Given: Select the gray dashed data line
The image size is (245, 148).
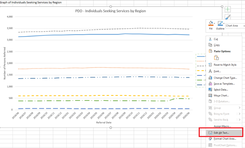Looking at the screenshot, I should (104, 29).
